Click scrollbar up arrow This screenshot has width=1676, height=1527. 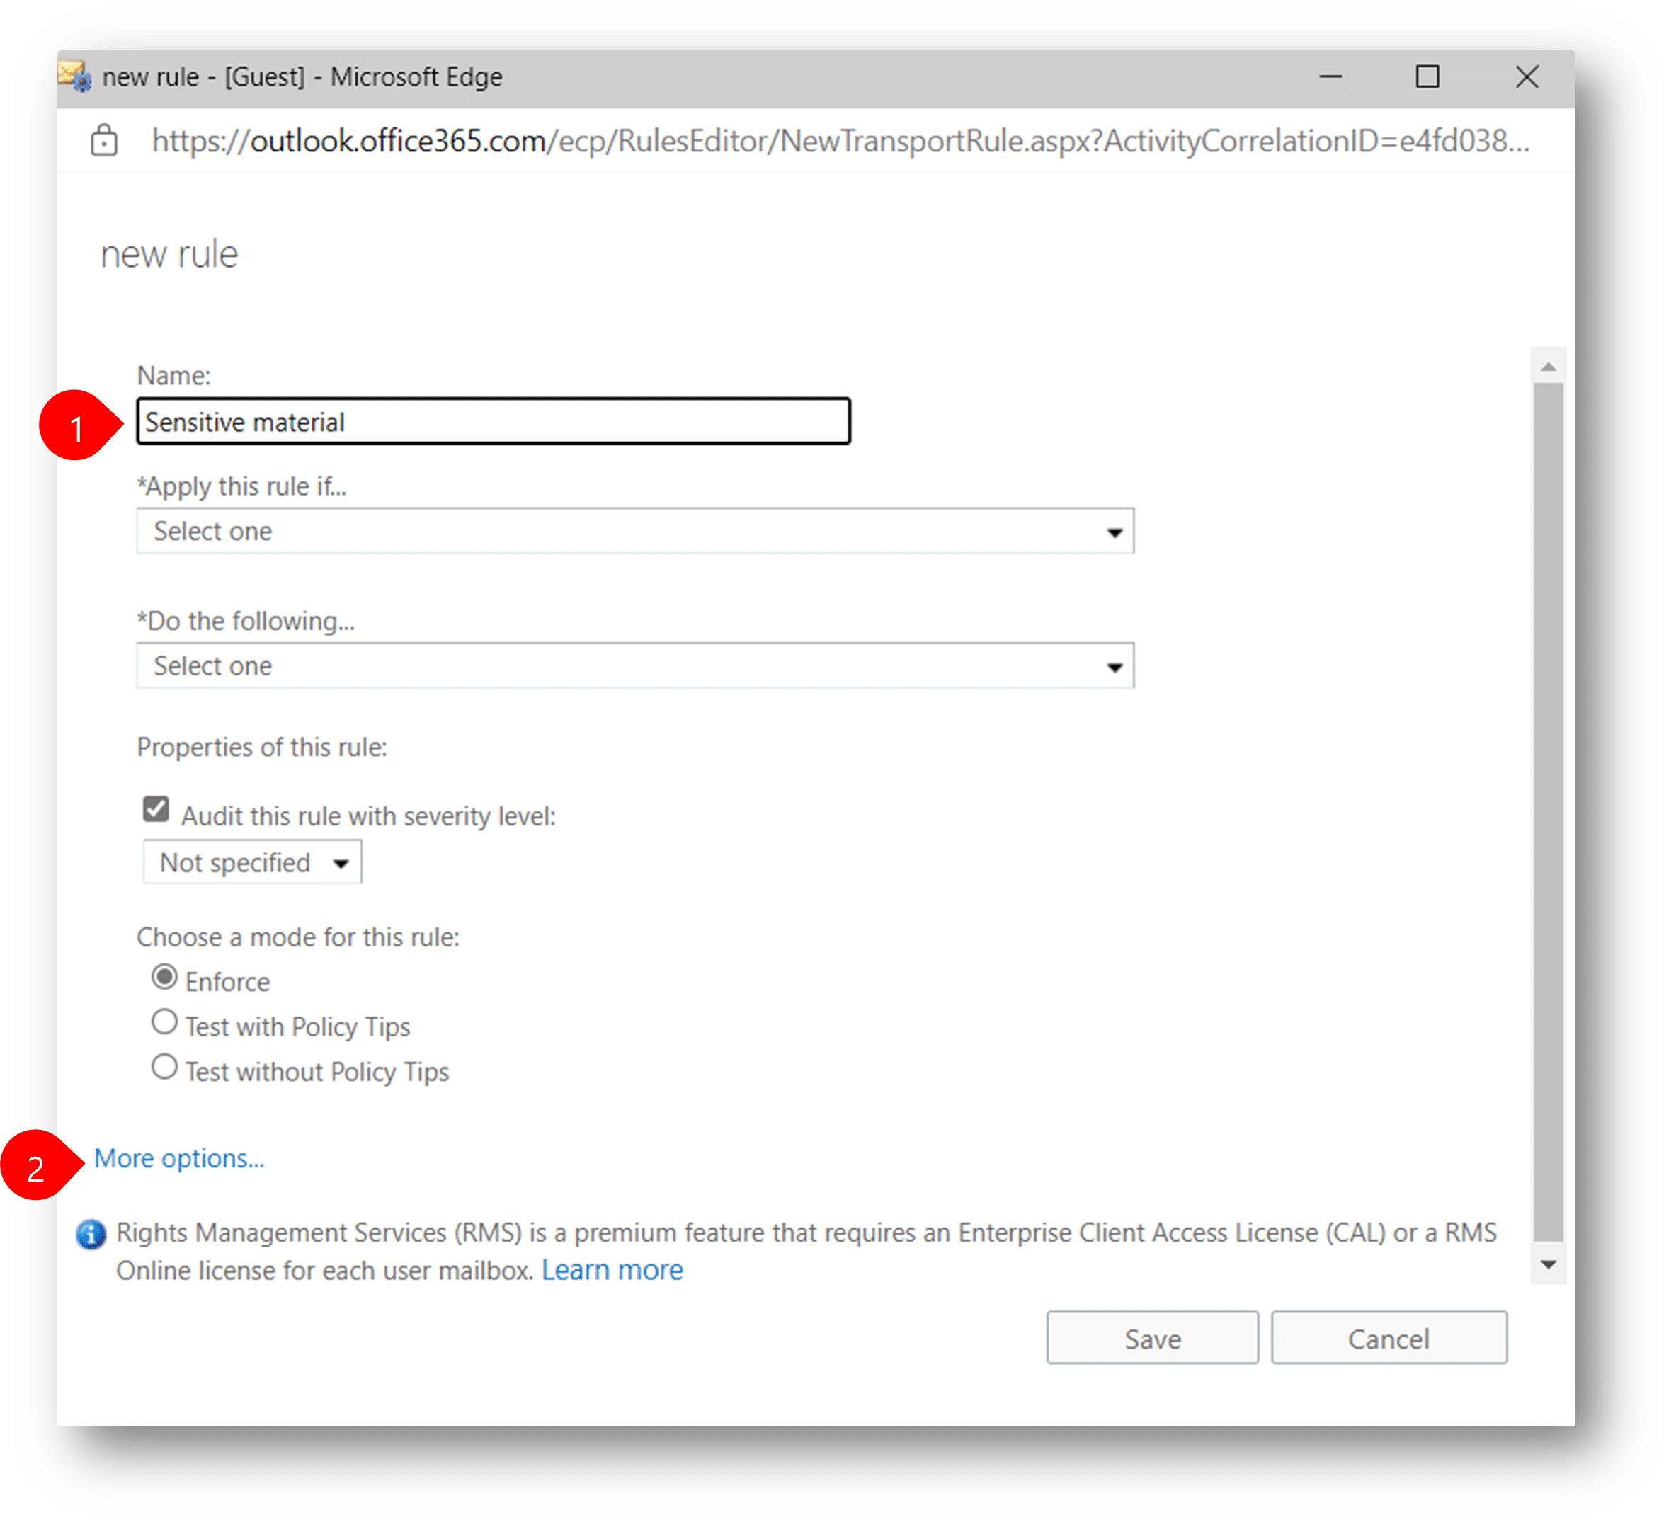(x=1548, y=367)
